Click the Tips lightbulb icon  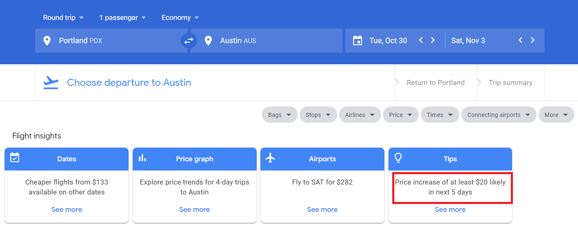point(398,158)
